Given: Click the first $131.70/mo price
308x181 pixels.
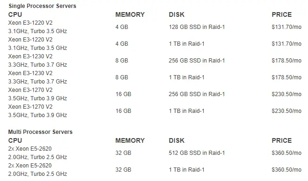Looking at the screenshot, I should tap(286, 27).
